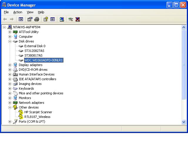Click the Monitors category icon
Viewport: 188px width, 151px height.
[15, 98]
